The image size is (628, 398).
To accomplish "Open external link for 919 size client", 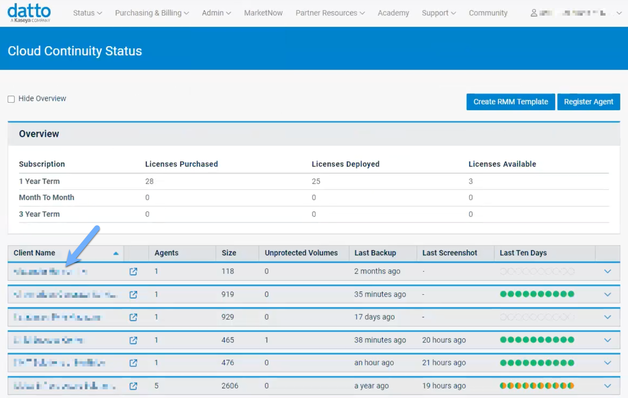I will point(133,295).
